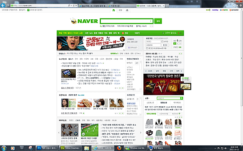Expand the right chevron of the sports tabs strip
This screenshot has width=243, height=151.
click(181, 71)
